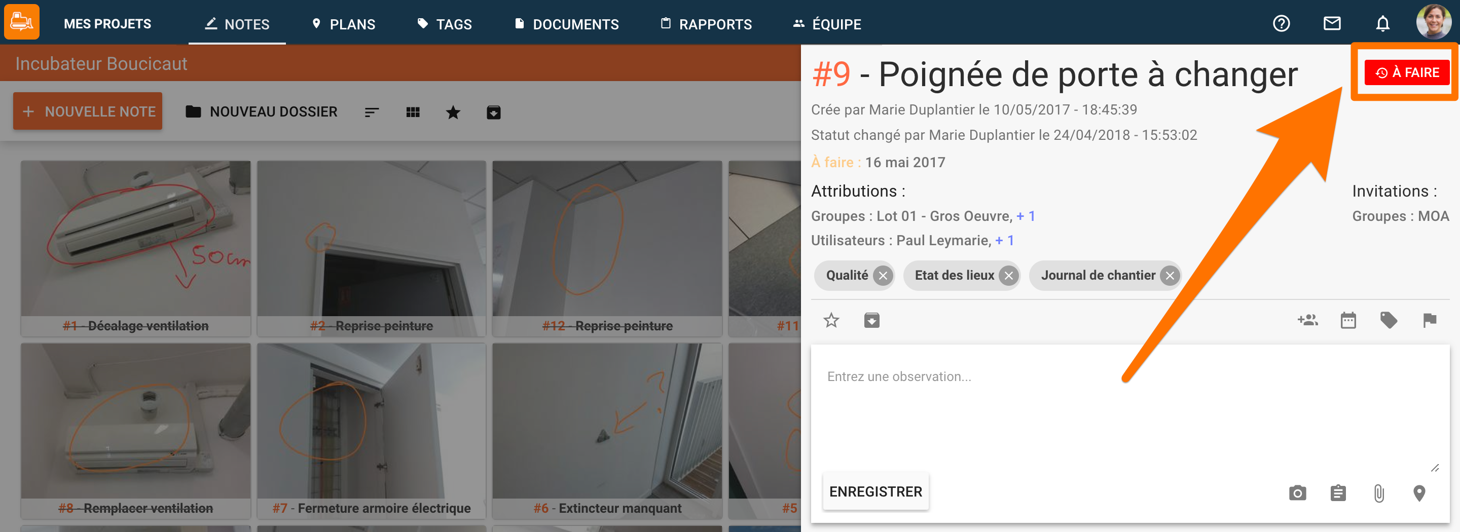Screen dimensions: 1460x532
Task: Open note #12 Reprise peinture thumbnail
Action: [x=607, y=248]
